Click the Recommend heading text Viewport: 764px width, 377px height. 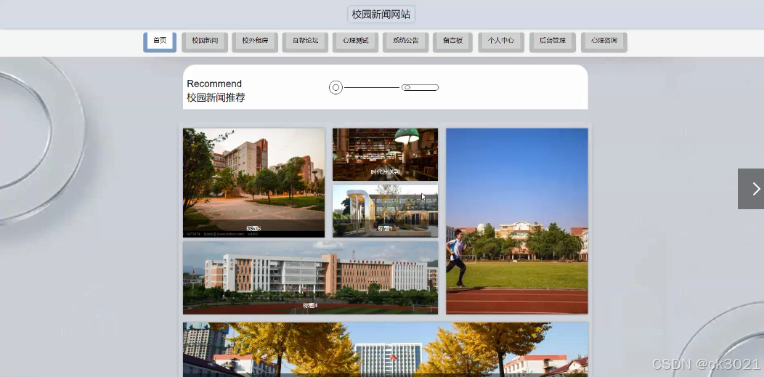(x=214, y=84)
